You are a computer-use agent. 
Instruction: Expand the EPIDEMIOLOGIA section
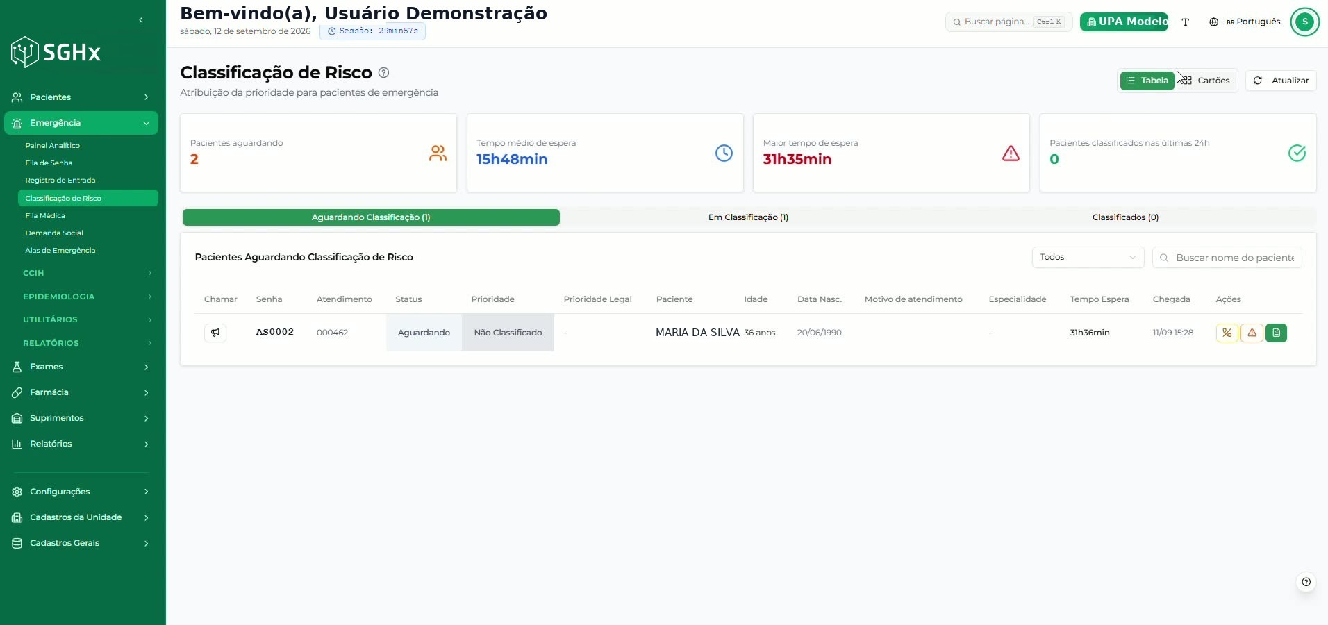86,297
